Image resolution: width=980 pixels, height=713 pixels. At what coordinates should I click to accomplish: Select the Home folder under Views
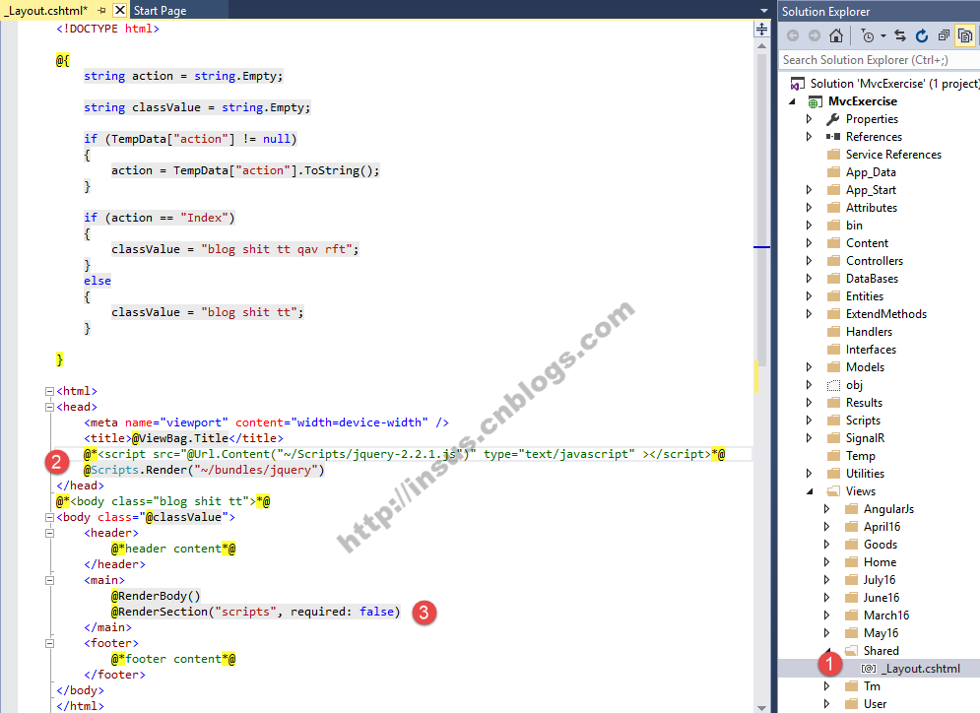coord(880,562)
